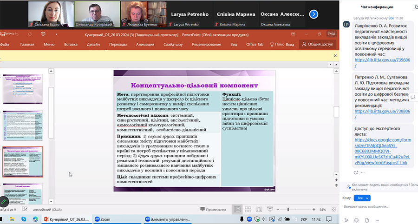The width and height of the screenshot is (418, 224).
Task: Toggle normal view in the status bar
Action: coord(237,210)
